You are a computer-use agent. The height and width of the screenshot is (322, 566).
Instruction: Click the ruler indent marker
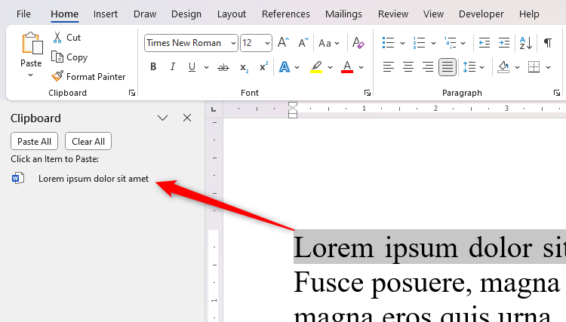tap(293, 109)
